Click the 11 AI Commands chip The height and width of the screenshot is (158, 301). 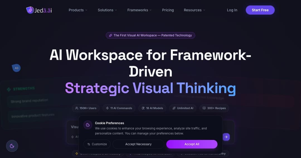[119, 108]
